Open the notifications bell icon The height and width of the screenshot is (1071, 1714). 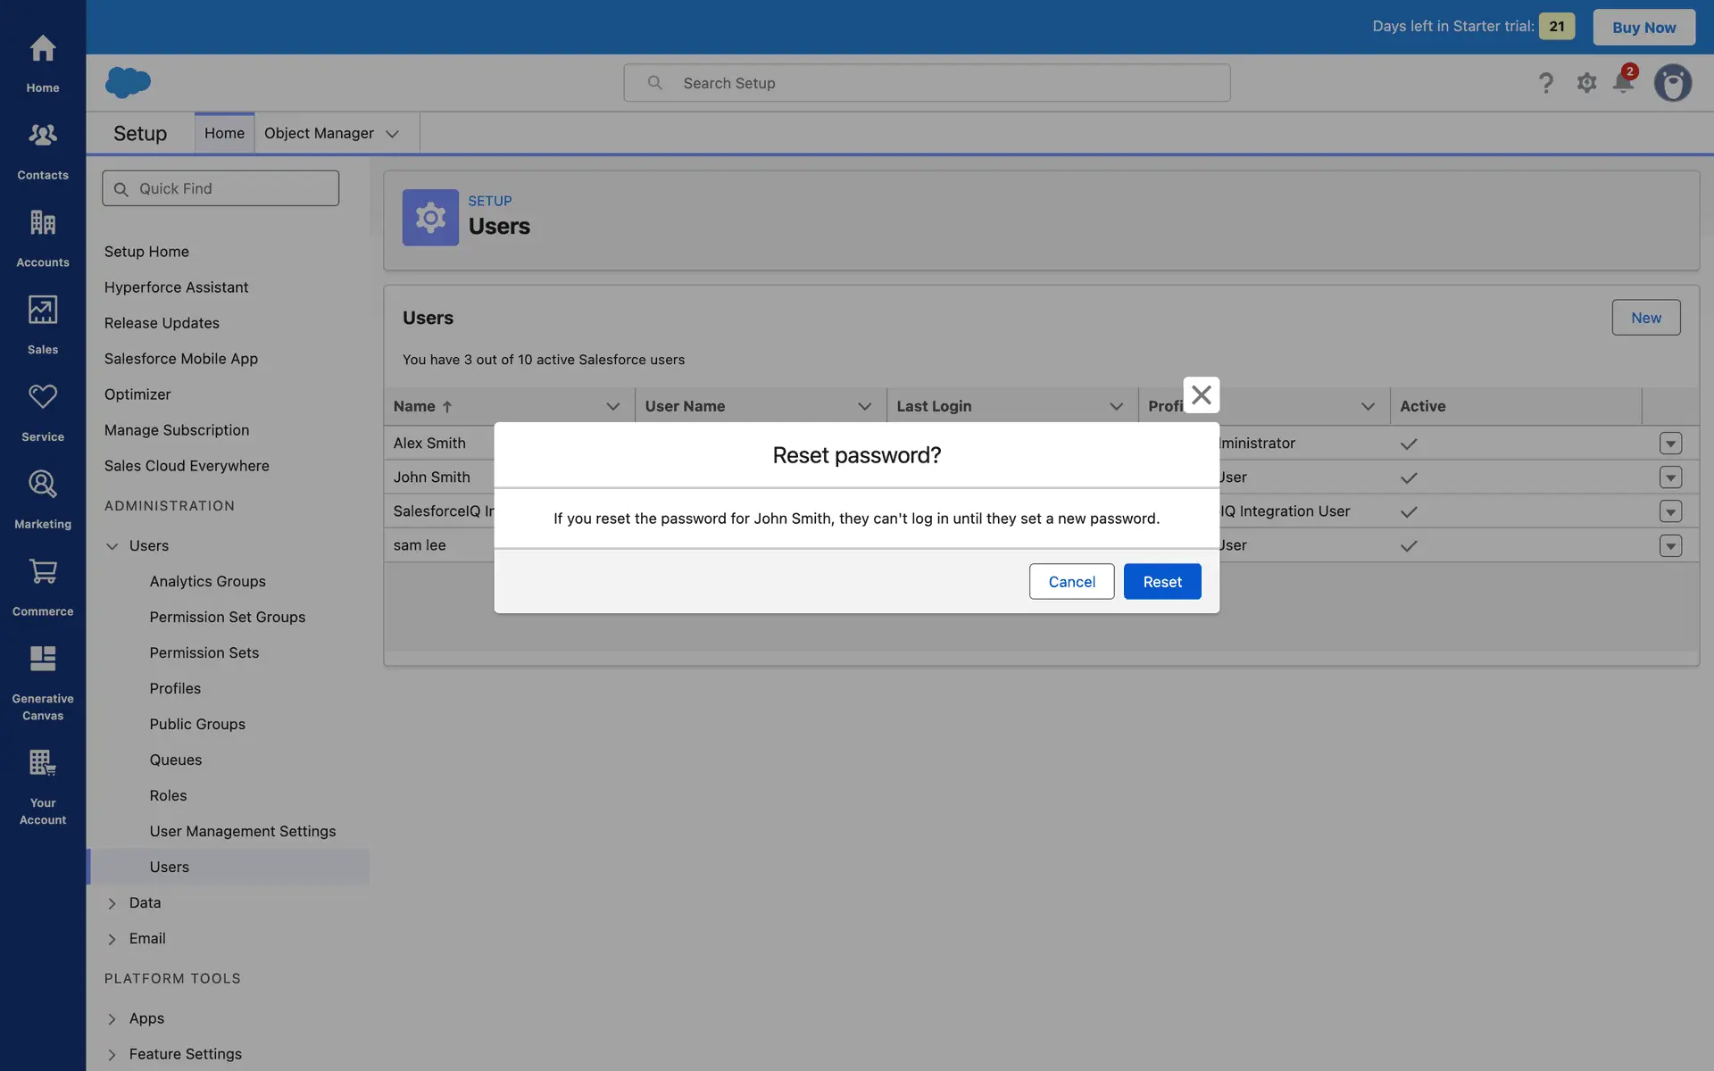tap(1623, 83)
